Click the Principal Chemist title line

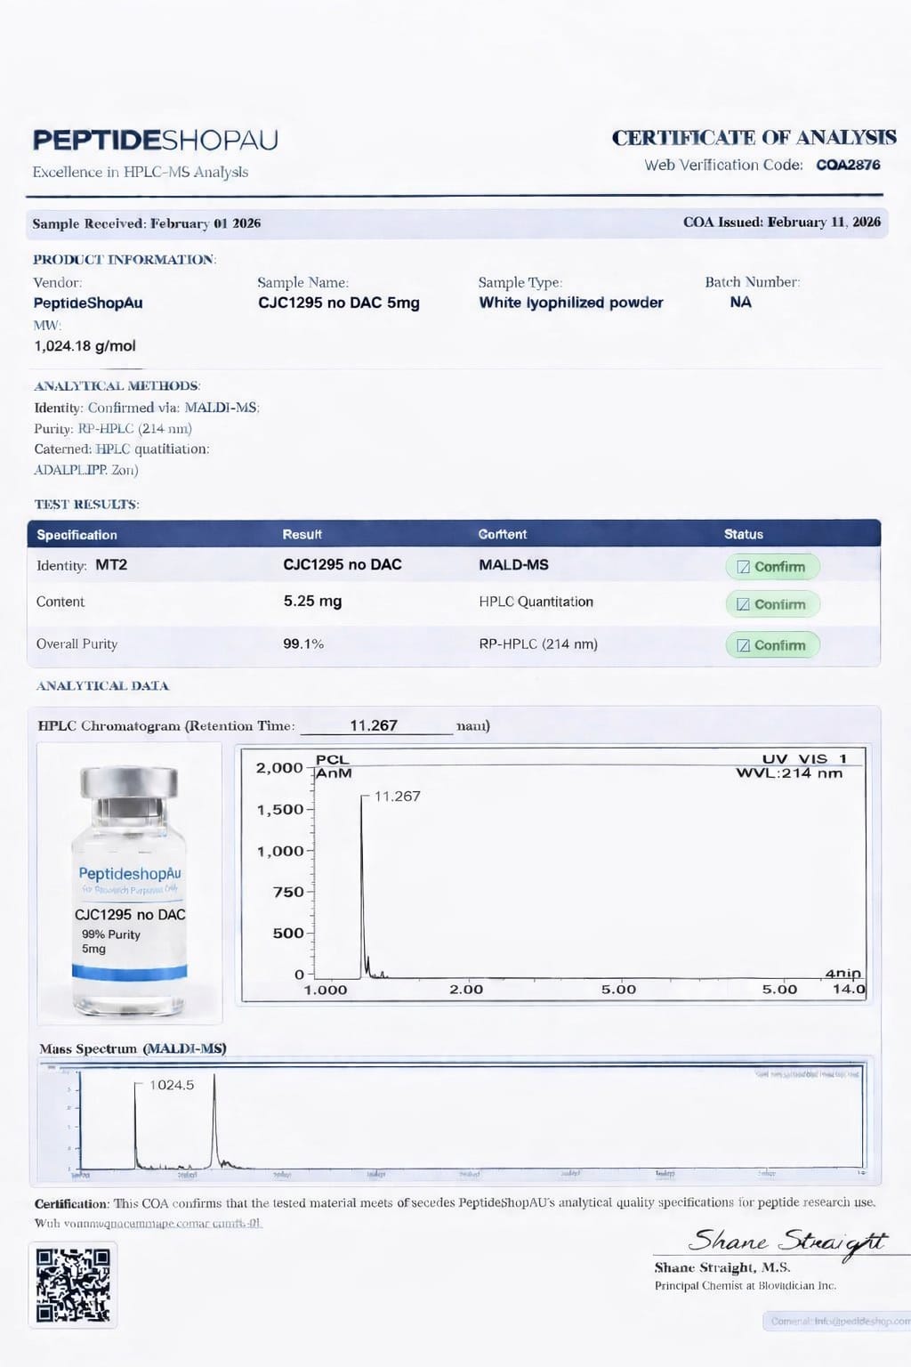point(745,1285)
